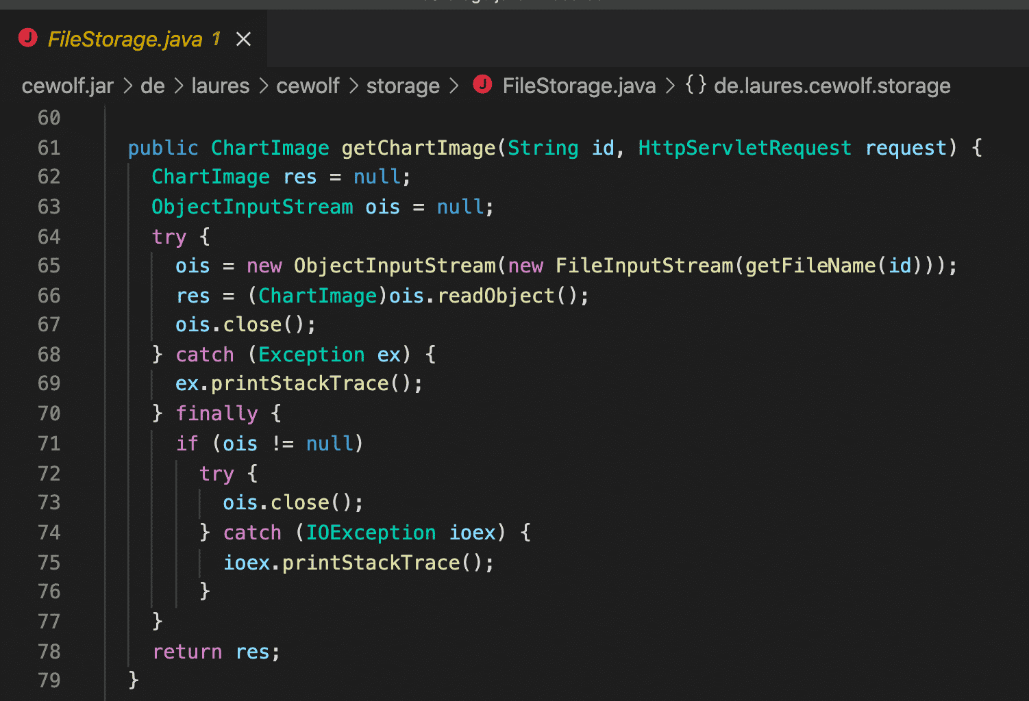
Task: Click line number 78 in the gutter
Action: tap(49, 652)
